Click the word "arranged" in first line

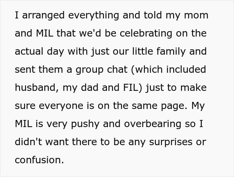[x=43, y=15]
